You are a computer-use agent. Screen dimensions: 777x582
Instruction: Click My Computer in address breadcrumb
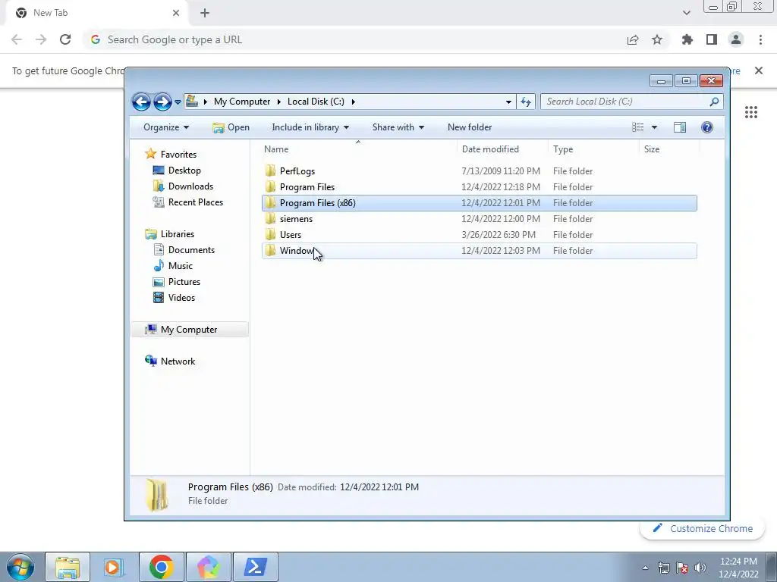[x=242, y=102]
